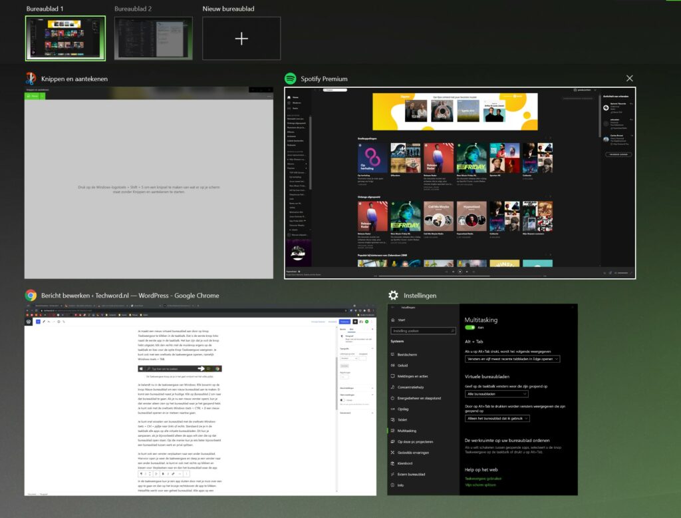Click the Spotify search field
The height and width of the screenshot is (518, 681).
(335, 90)
